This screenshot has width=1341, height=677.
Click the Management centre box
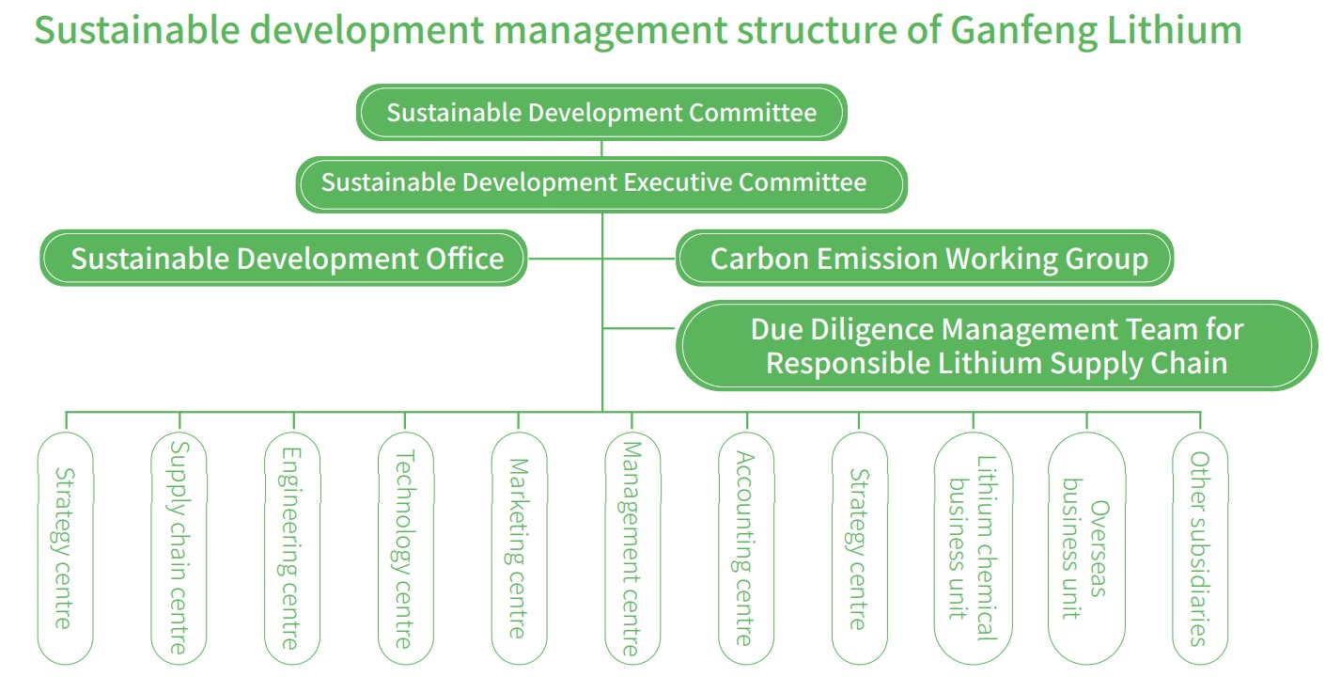632,548
